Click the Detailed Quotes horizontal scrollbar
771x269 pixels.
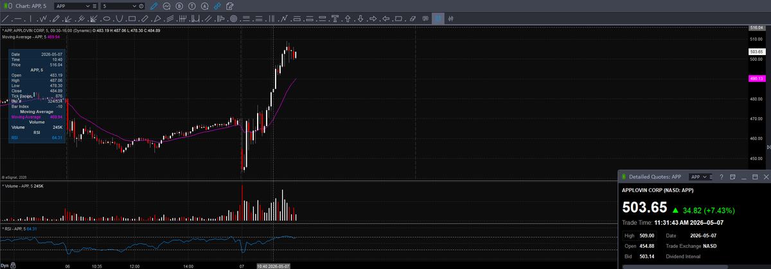[x=675, y=266]
